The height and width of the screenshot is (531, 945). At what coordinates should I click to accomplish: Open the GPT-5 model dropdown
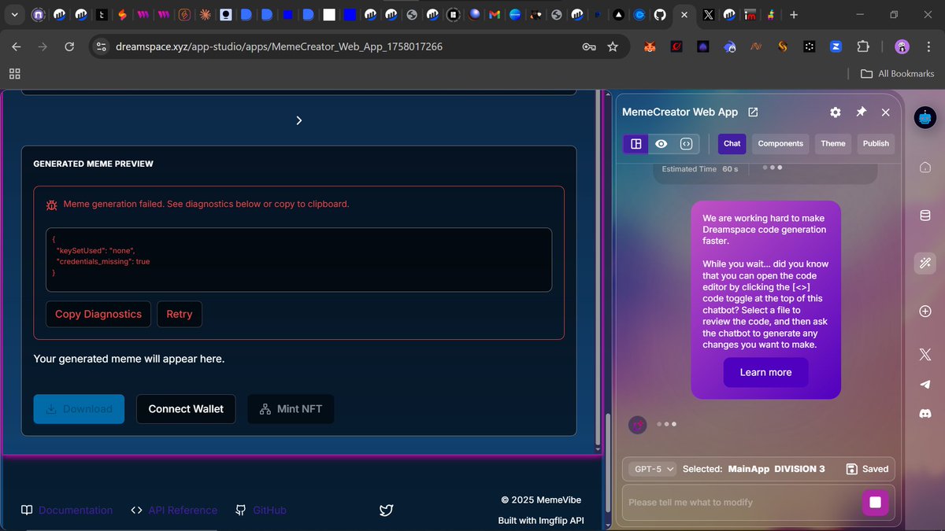click(x=654, y=469)
